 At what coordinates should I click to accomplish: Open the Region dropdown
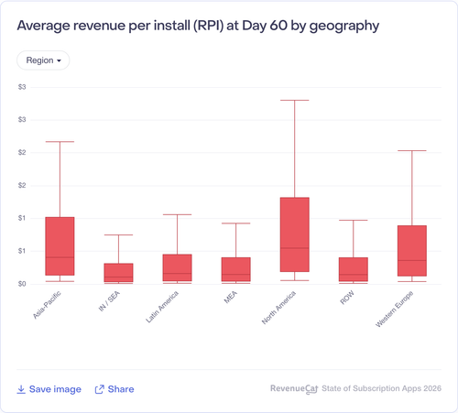click(x=43, y=60)
